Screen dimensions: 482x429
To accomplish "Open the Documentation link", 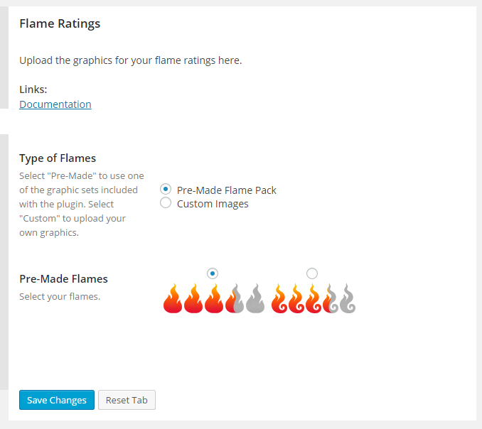I will [55, 104].
